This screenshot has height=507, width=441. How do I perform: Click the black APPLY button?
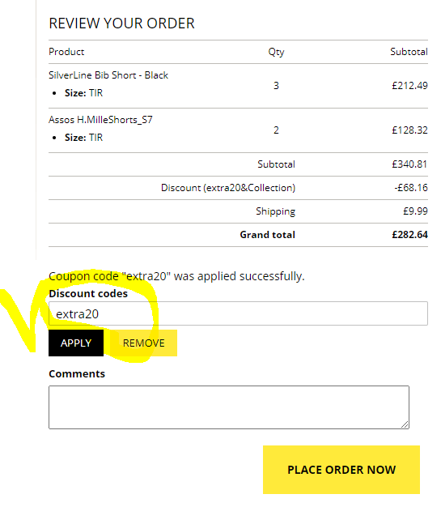pyautogui.click(x=76, y=343)
